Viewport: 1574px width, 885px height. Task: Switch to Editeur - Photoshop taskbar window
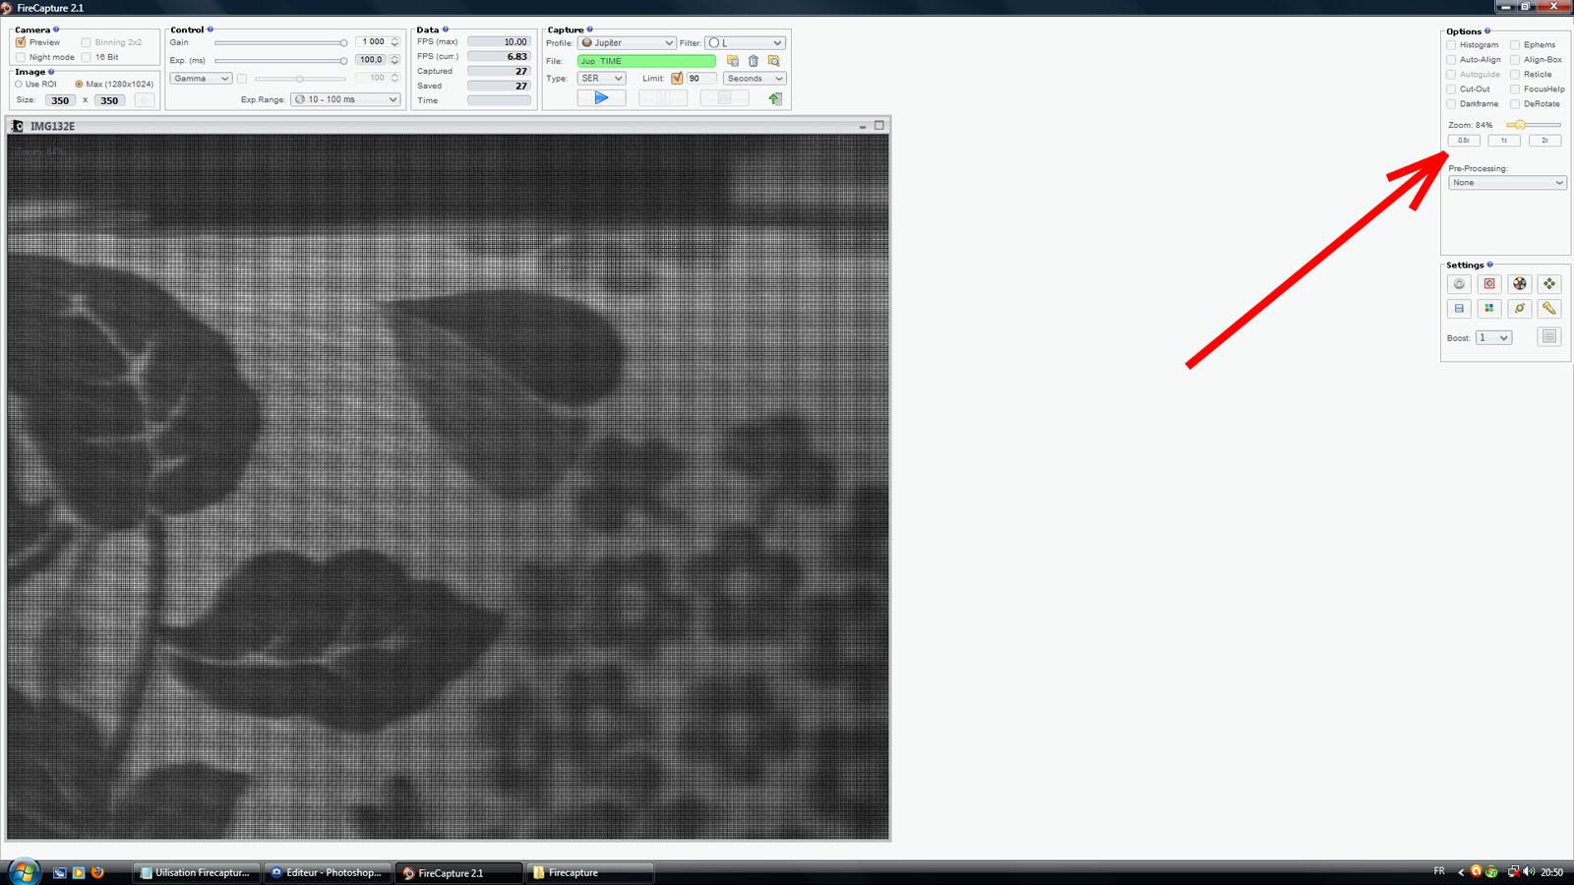click(x=327, y=872)
